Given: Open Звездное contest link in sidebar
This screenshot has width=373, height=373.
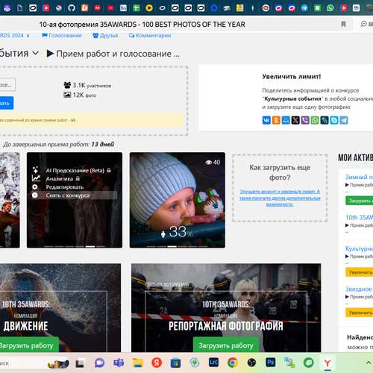Looking at the screenshot, I should coord(359,289).
